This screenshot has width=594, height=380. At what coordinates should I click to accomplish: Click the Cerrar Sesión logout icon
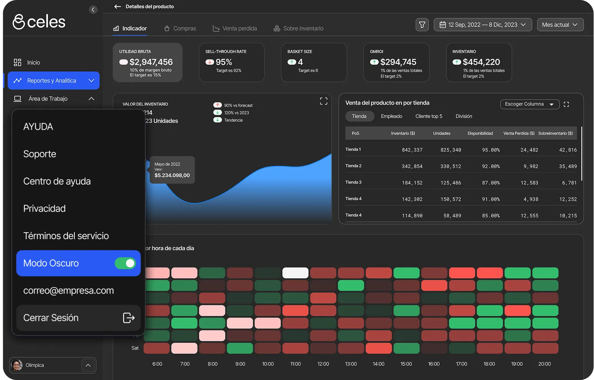coord(128,317)
